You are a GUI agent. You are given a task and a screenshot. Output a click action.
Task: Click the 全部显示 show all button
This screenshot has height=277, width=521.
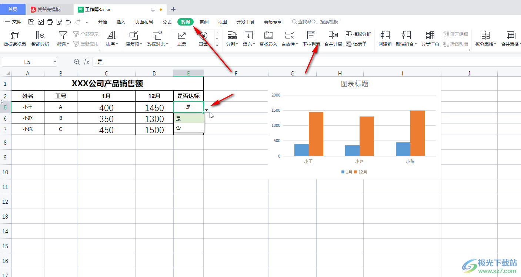[86, 34]
